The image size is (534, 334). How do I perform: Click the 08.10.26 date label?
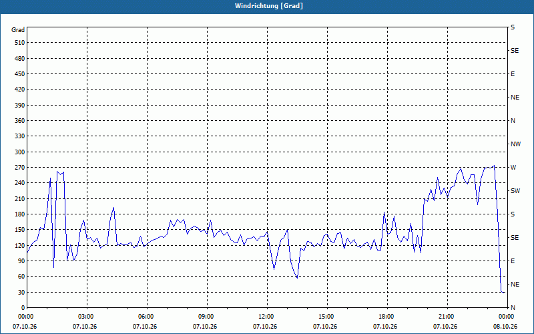click(505, 327)
